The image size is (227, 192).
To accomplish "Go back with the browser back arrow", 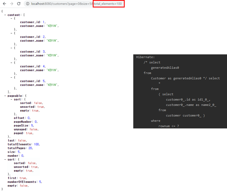I will click(5, 4).
